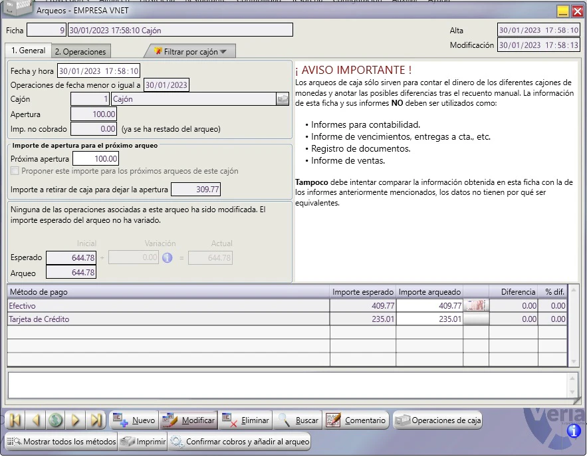Go to the first record
Screen dimensions: 587x457
point(15,420)
